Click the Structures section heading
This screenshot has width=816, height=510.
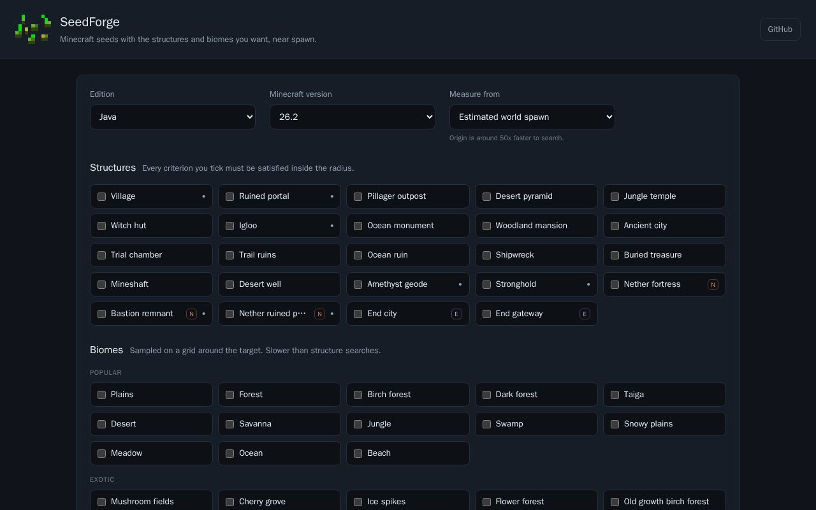pyautogui.click(x=113, y=168)
